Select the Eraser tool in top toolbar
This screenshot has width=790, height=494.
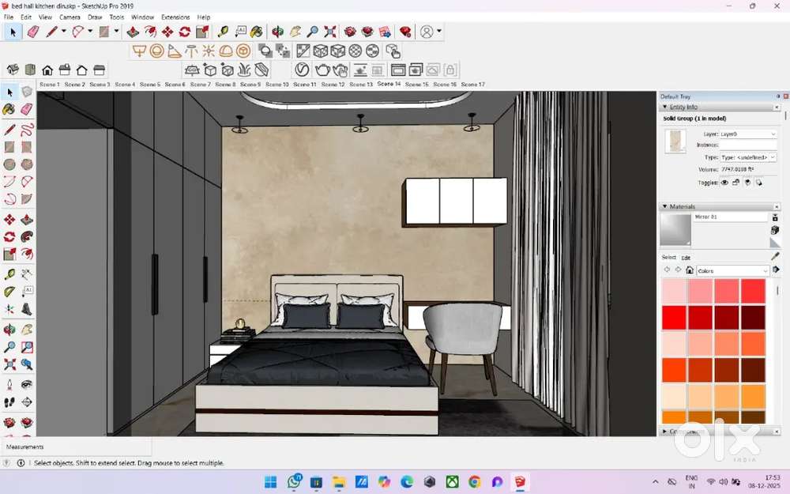point(32,32)
